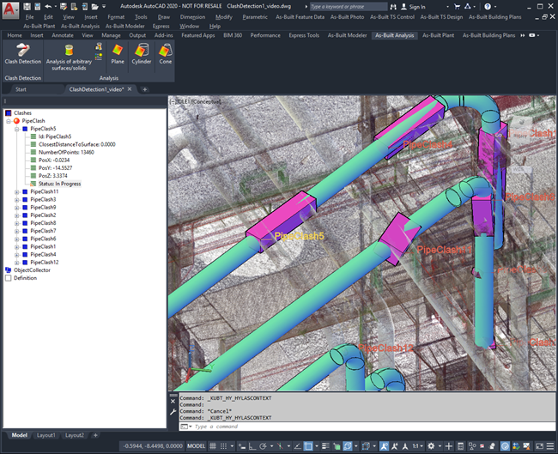Select the Cone analysis tool
The height and width of the screenshot is (454, 558).
point(166,50)
